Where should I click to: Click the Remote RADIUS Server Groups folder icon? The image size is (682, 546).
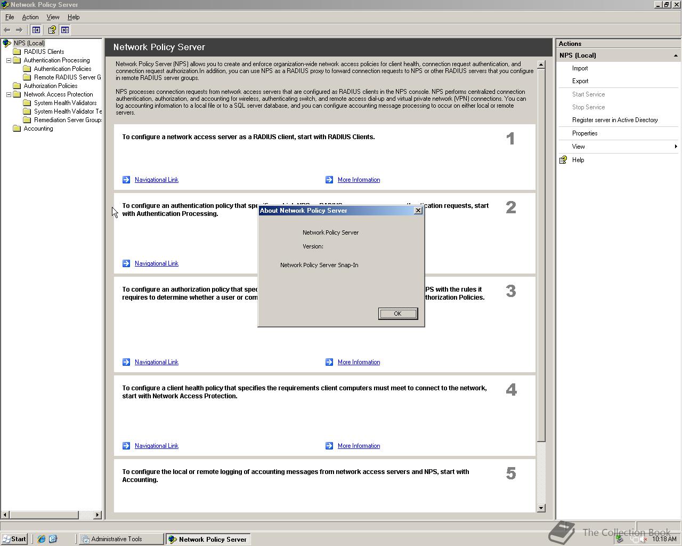(x=27, y=77)
